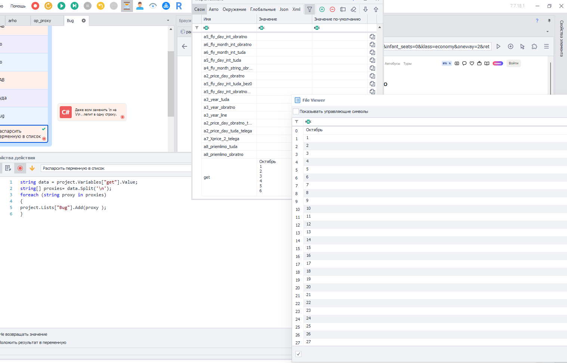Click the yellow undo step icon
Screen dimensions: 567x363
tap(101, 6)
